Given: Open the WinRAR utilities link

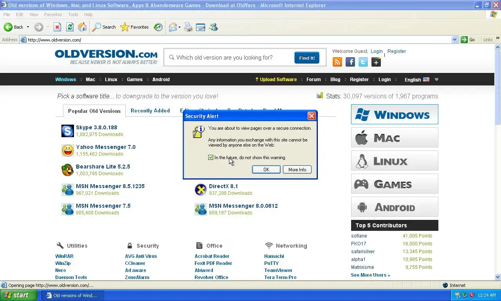Looking at the screenshot, I should click(x=64, y=256).
